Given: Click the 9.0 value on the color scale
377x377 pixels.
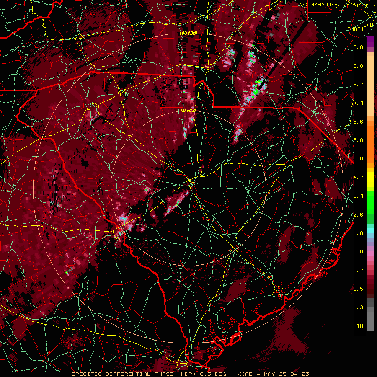Looking at the screenshot, I should (x=358, y=66).
